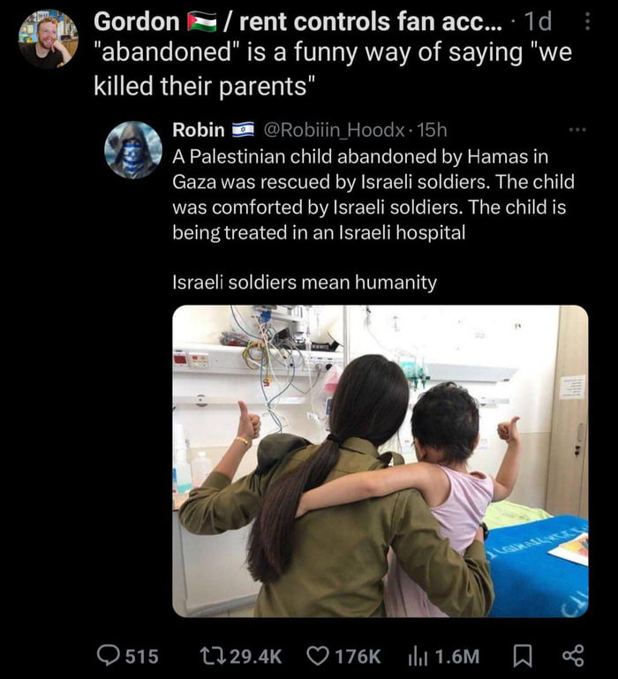Open the quoted tweet text body
This screenshot has width=618, height=679.
(x=373, y=219)
